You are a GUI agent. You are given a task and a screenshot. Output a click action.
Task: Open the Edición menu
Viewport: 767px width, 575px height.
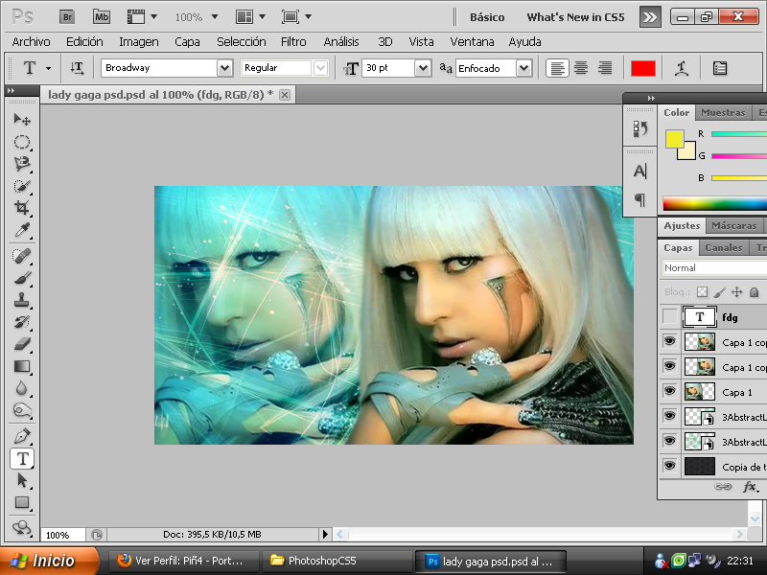84,42
